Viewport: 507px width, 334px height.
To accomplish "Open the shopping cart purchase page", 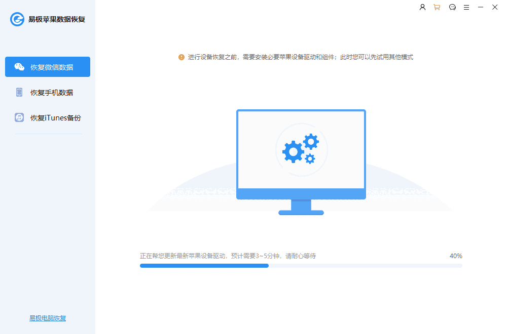I will pyautogui.click(x=437, y=7).
